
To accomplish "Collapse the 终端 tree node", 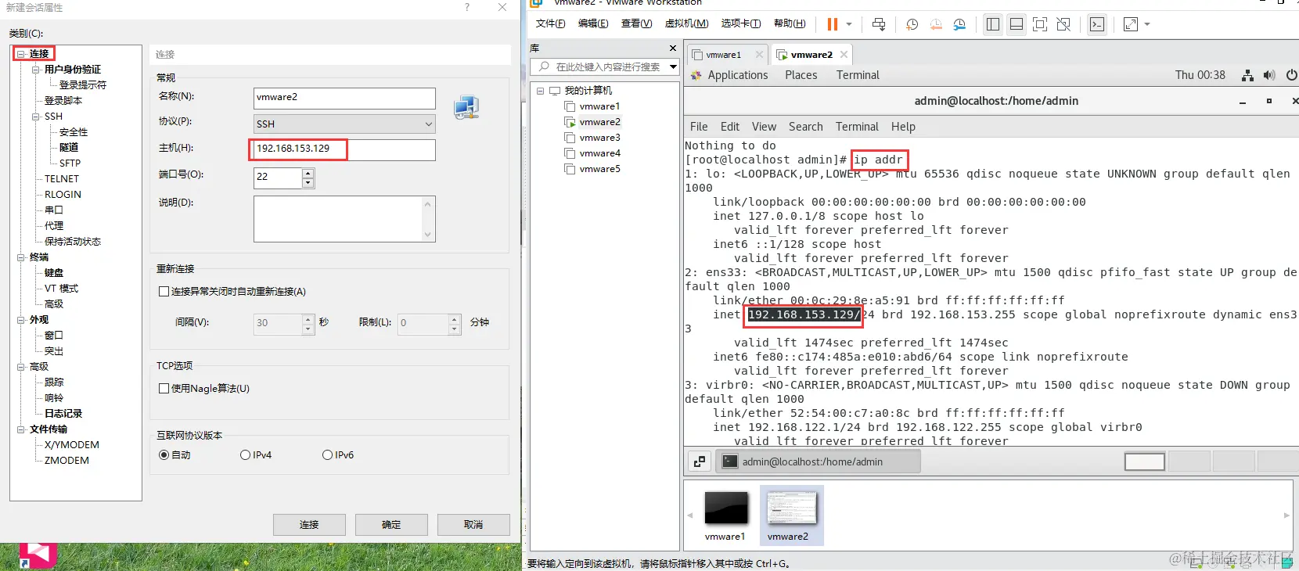I will pos(21,257).
